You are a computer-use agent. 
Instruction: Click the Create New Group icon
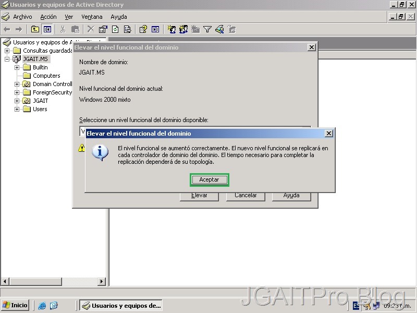point(183,29)
